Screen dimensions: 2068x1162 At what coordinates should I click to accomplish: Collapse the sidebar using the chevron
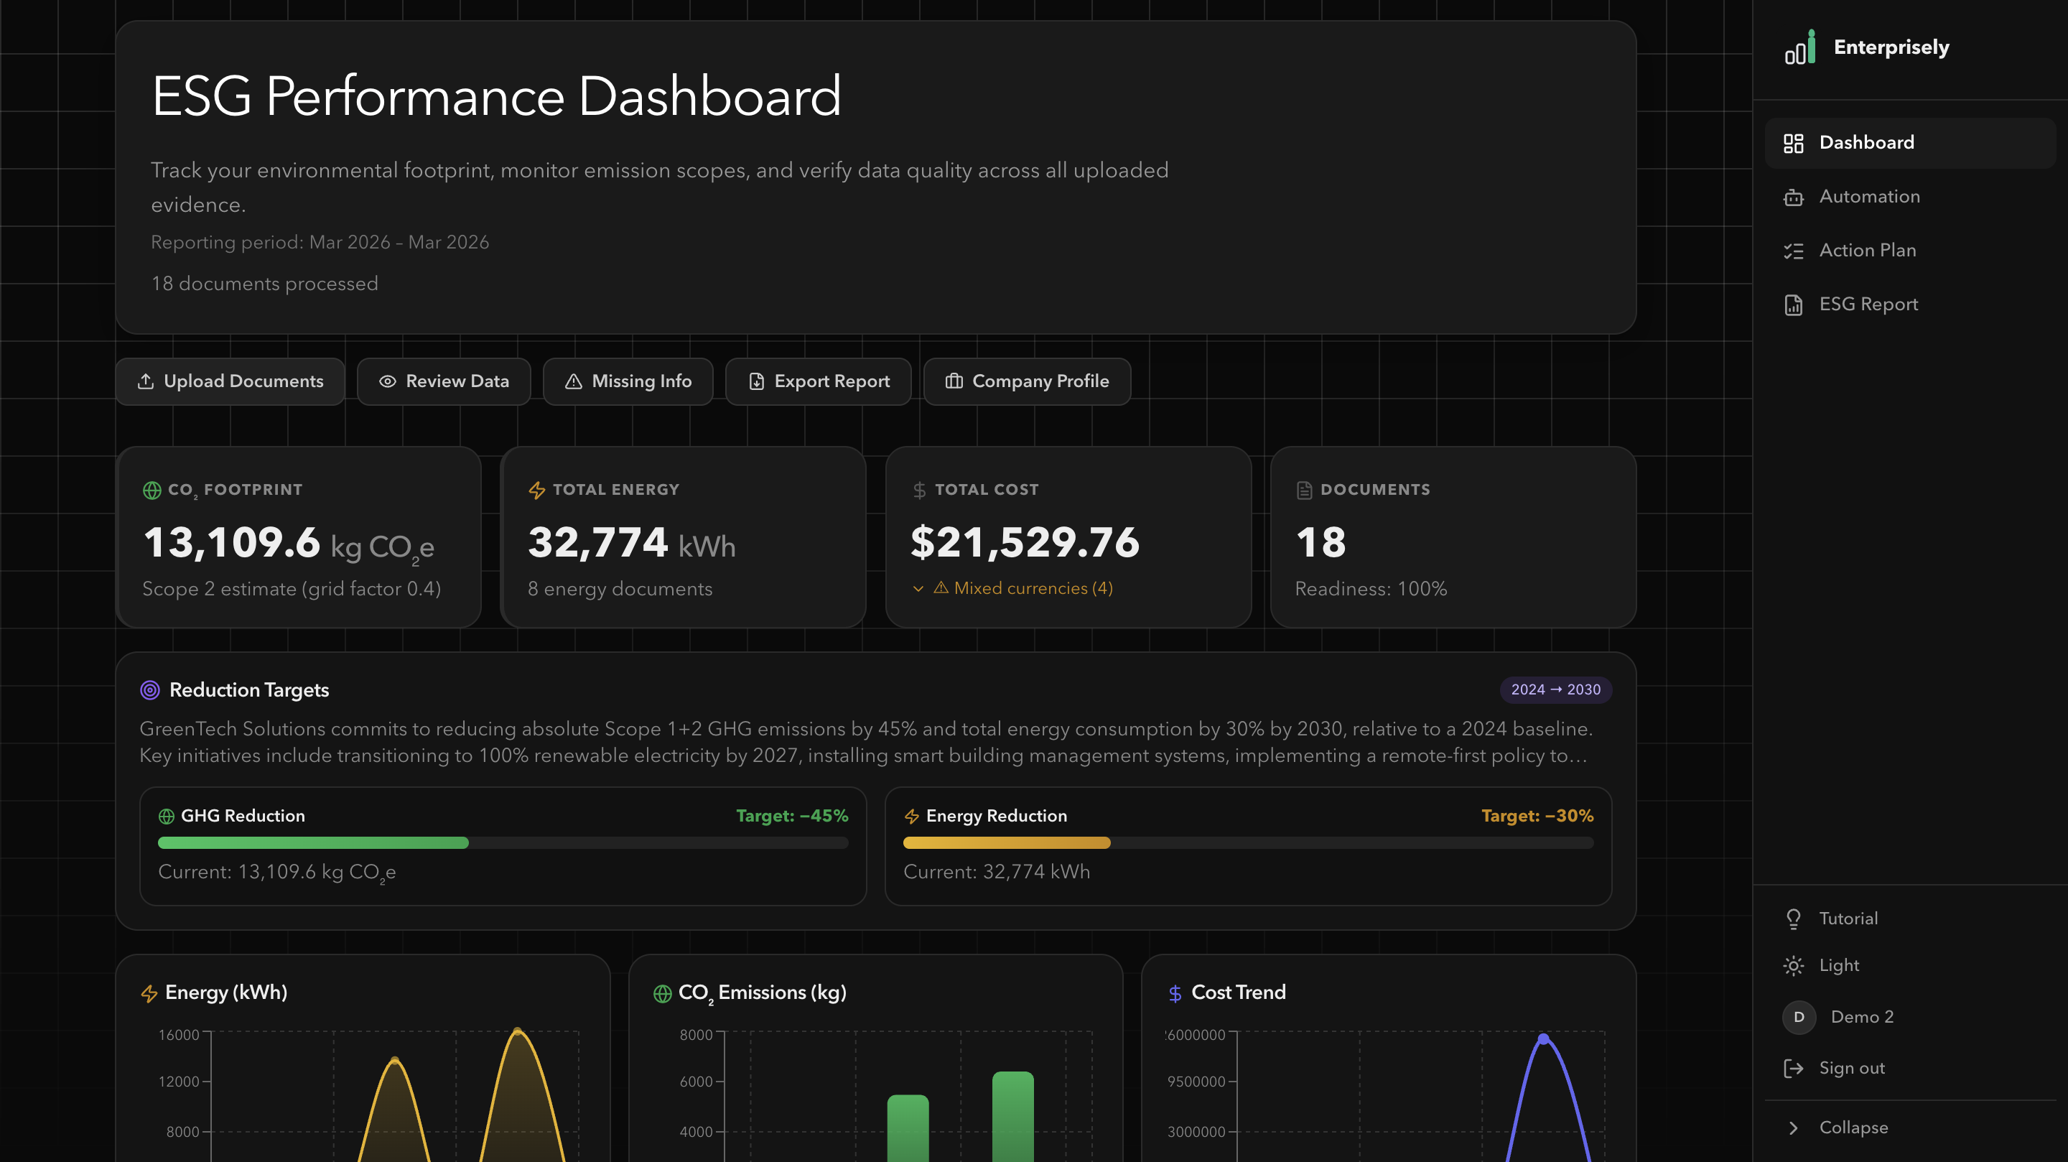[1794, 1128]
